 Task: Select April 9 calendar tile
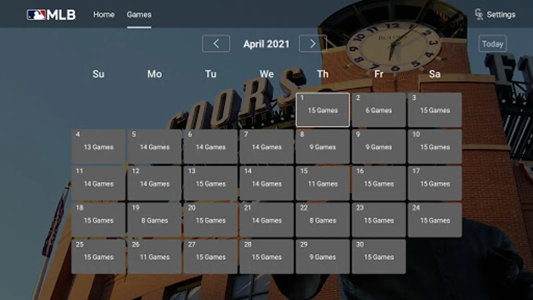click(379, 147)
